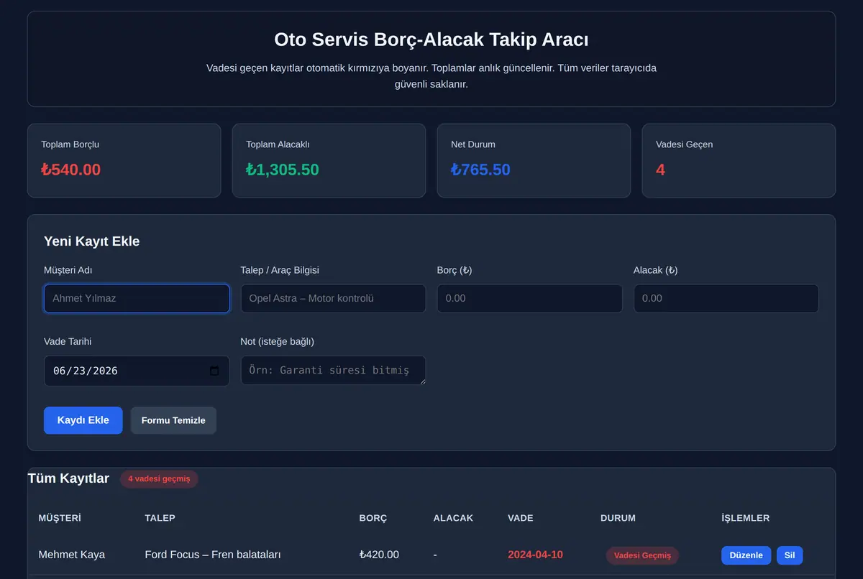Click the ₺420.00 debt cell
863x579 pixels.
[379, 555]
